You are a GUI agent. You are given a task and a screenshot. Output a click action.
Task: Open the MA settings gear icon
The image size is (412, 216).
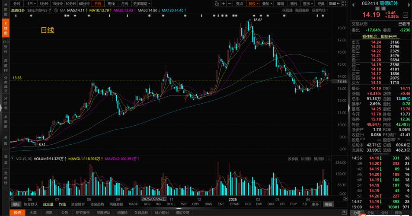pyautogui.click(x=56, y=10)
